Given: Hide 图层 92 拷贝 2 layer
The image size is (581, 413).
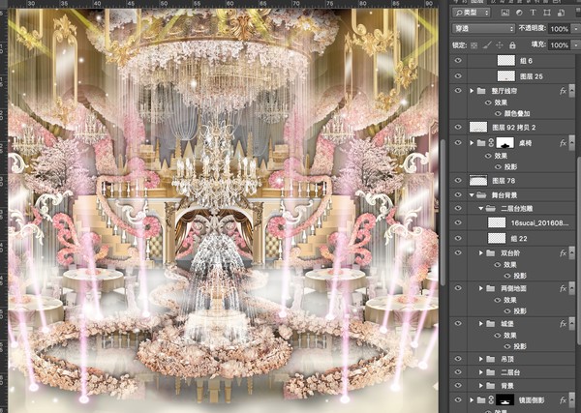Looking at the screenshot, I should [x=458, y=128].
